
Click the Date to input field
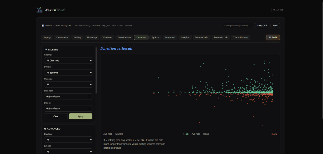click(68, 108)
